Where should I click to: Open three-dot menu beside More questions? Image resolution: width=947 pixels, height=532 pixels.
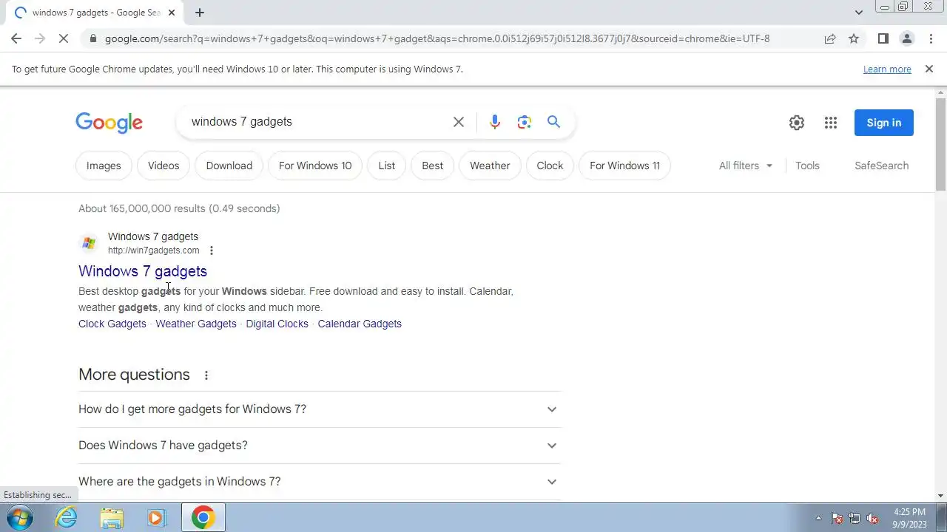click(x=206, y=375)
